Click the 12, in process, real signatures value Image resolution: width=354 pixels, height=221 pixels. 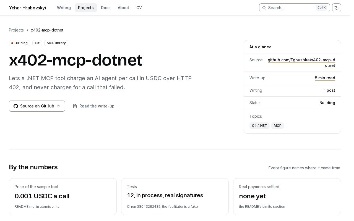[x=165, y=195]
